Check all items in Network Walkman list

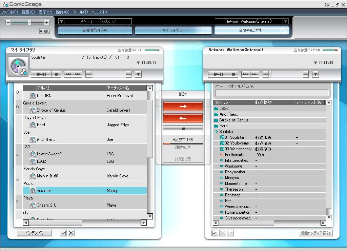(x=215, y=233)
